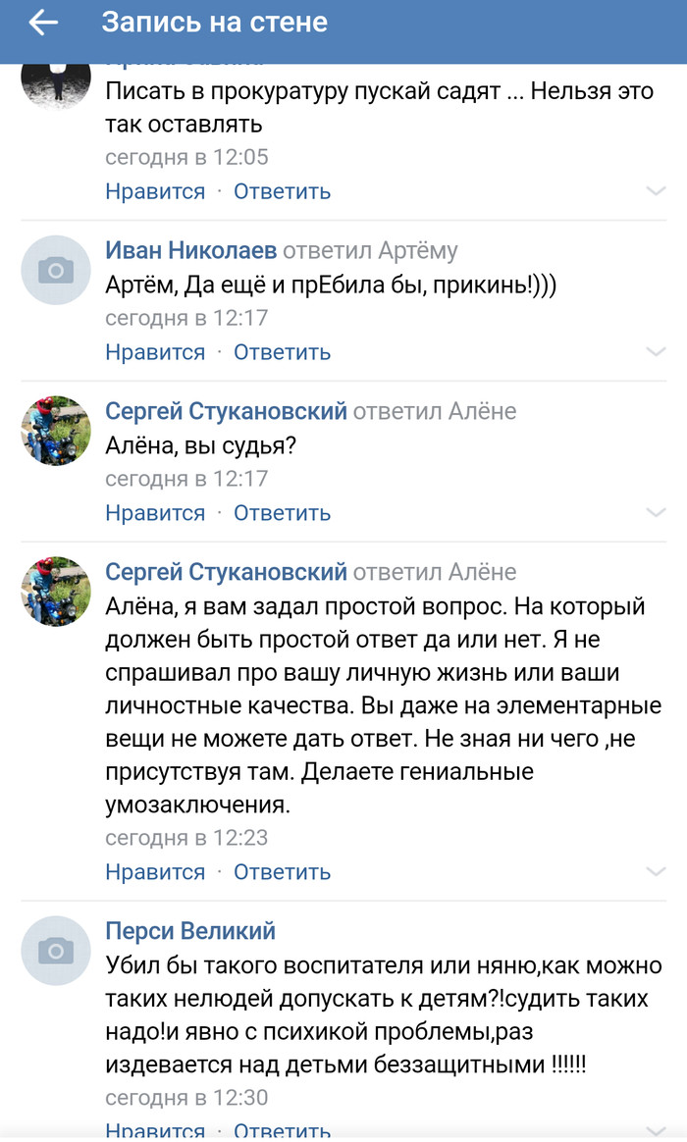Reply to the long 12:23 comment

tap(282, 872)
